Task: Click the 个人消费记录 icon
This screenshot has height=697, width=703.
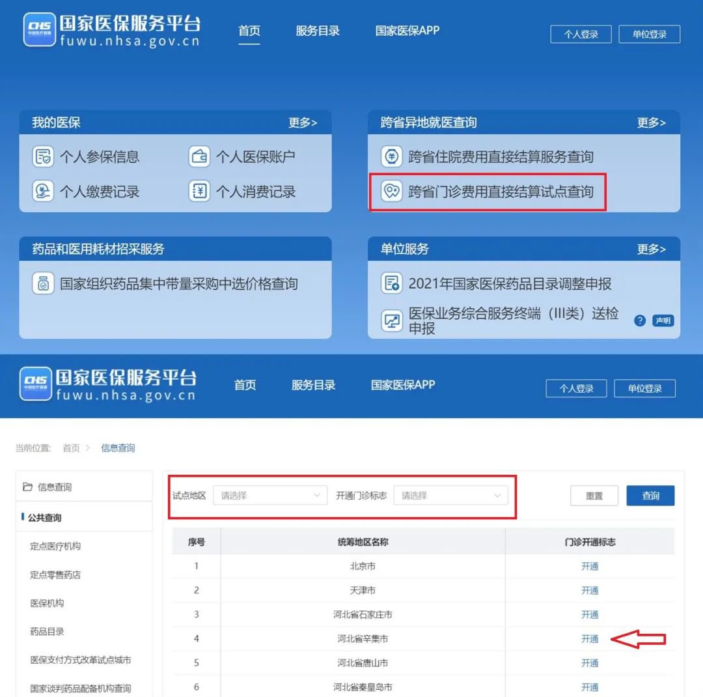Action: tap(199, 192)
